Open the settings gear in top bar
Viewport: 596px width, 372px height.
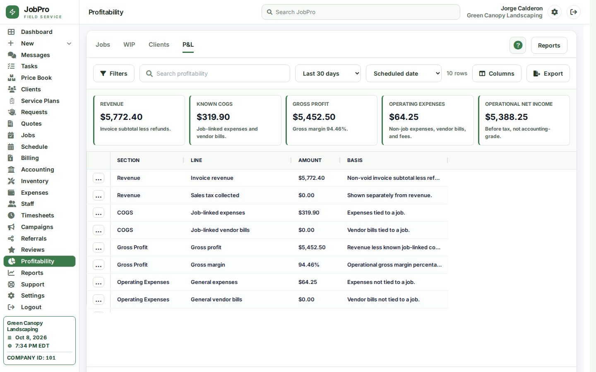(555, 12)
